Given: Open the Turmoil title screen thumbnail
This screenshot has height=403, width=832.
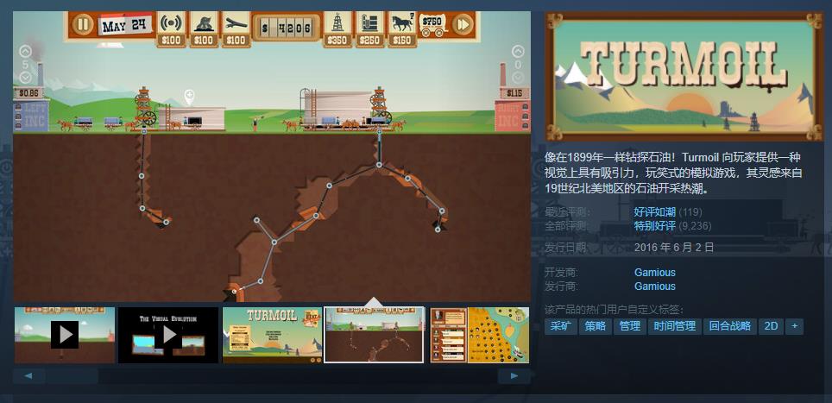Looking at the screenshot, I should tap(272, 335).
